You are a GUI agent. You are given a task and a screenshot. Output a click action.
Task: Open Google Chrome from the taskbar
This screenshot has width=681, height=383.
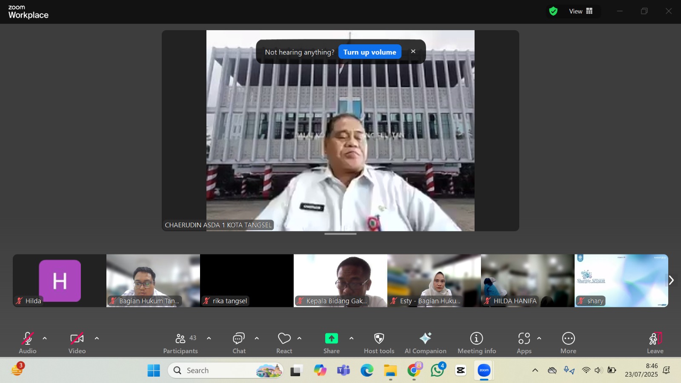click(x=414, y=371)
